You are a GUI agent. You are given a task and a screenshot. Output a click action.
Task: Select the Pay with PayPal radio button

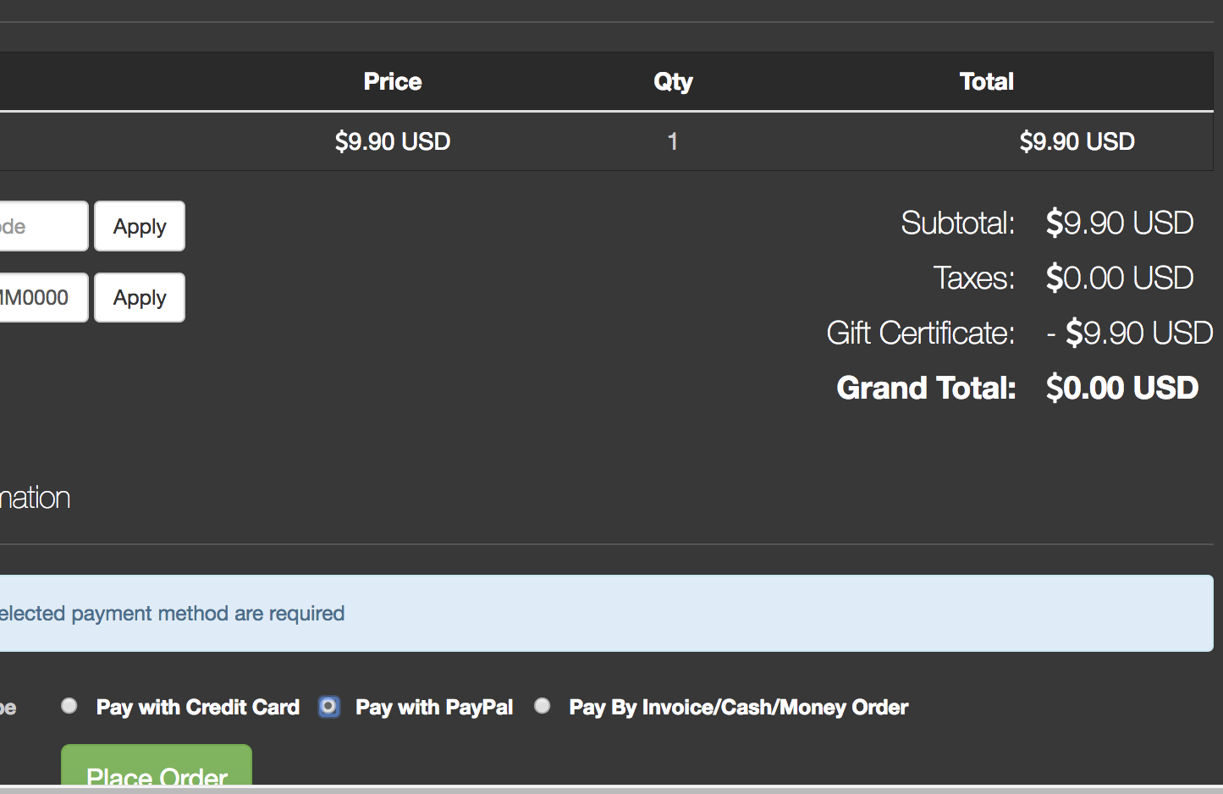[x=329, y=706]
